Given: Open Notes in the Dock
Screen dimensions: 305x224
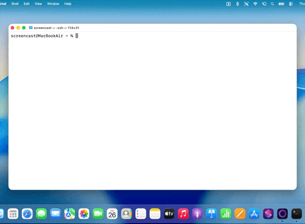Looking at the screenshot, I should pos(155,213).
